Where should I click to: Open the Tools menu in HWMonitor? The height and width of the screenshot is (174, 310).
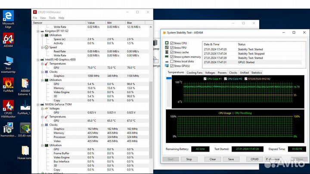click(x=52, y=18)
